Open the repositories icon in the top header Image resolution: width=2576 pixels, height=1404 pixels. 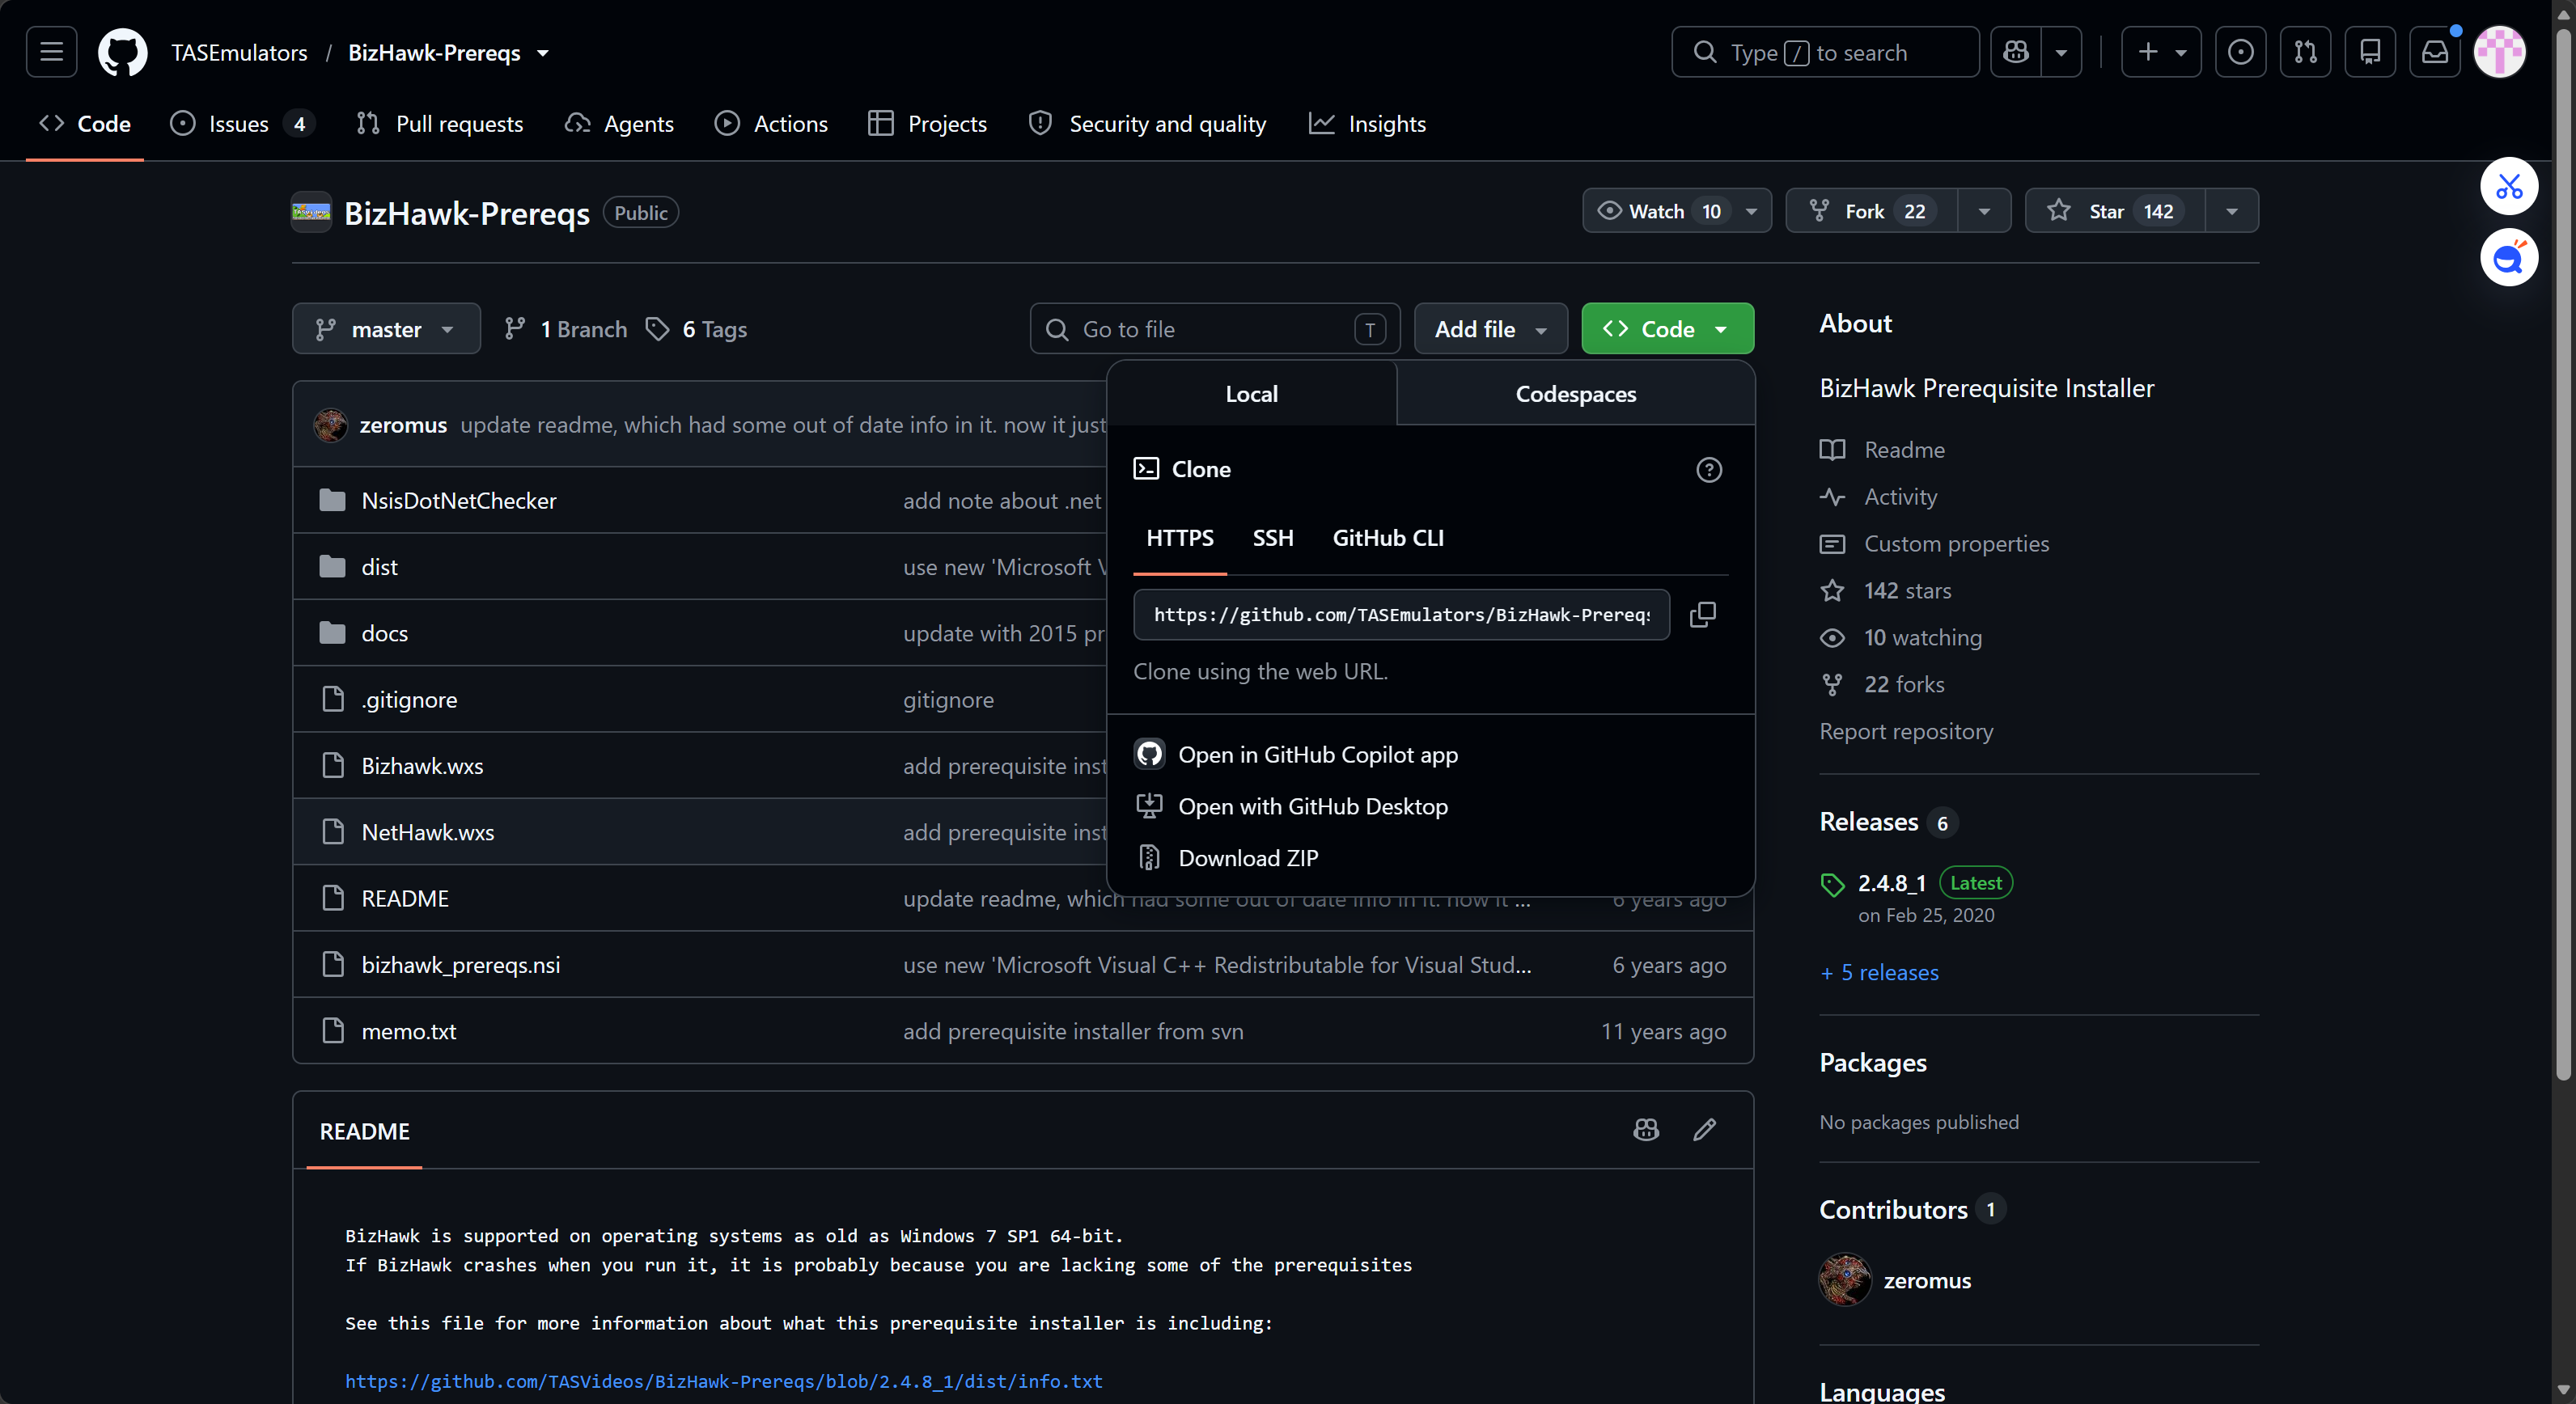(x=2370, y=52)
